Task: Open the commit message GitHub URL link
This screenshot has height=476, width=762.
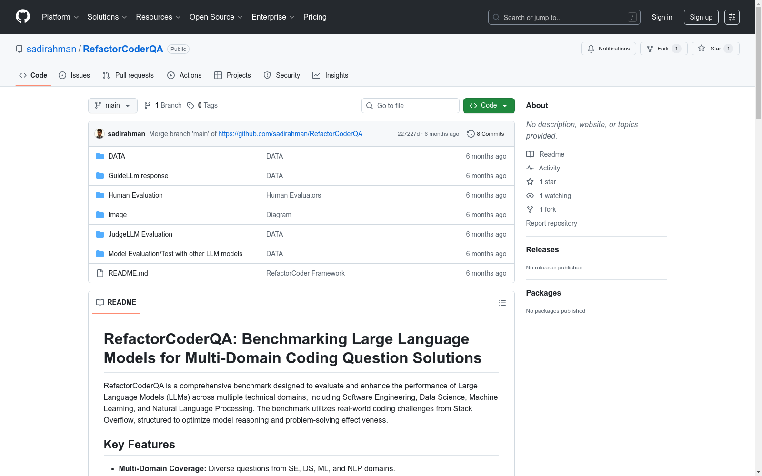Action: coord(291,134)
